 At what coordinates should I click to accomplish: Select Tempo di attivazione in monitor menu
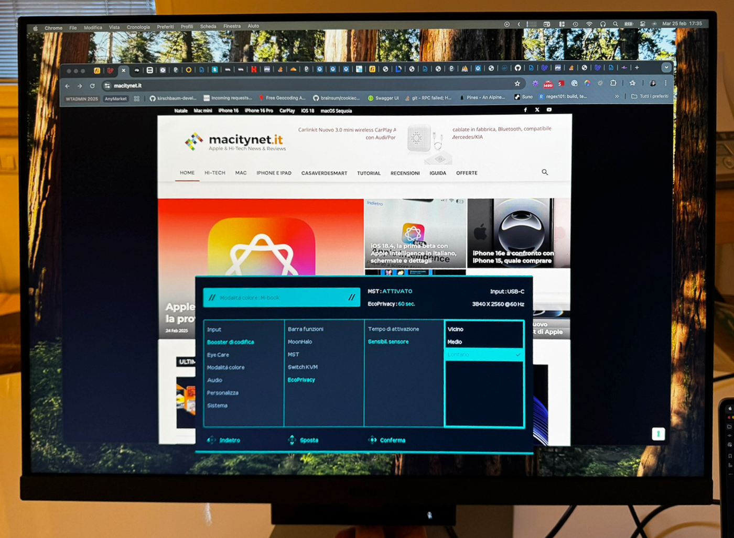[393, 329]
